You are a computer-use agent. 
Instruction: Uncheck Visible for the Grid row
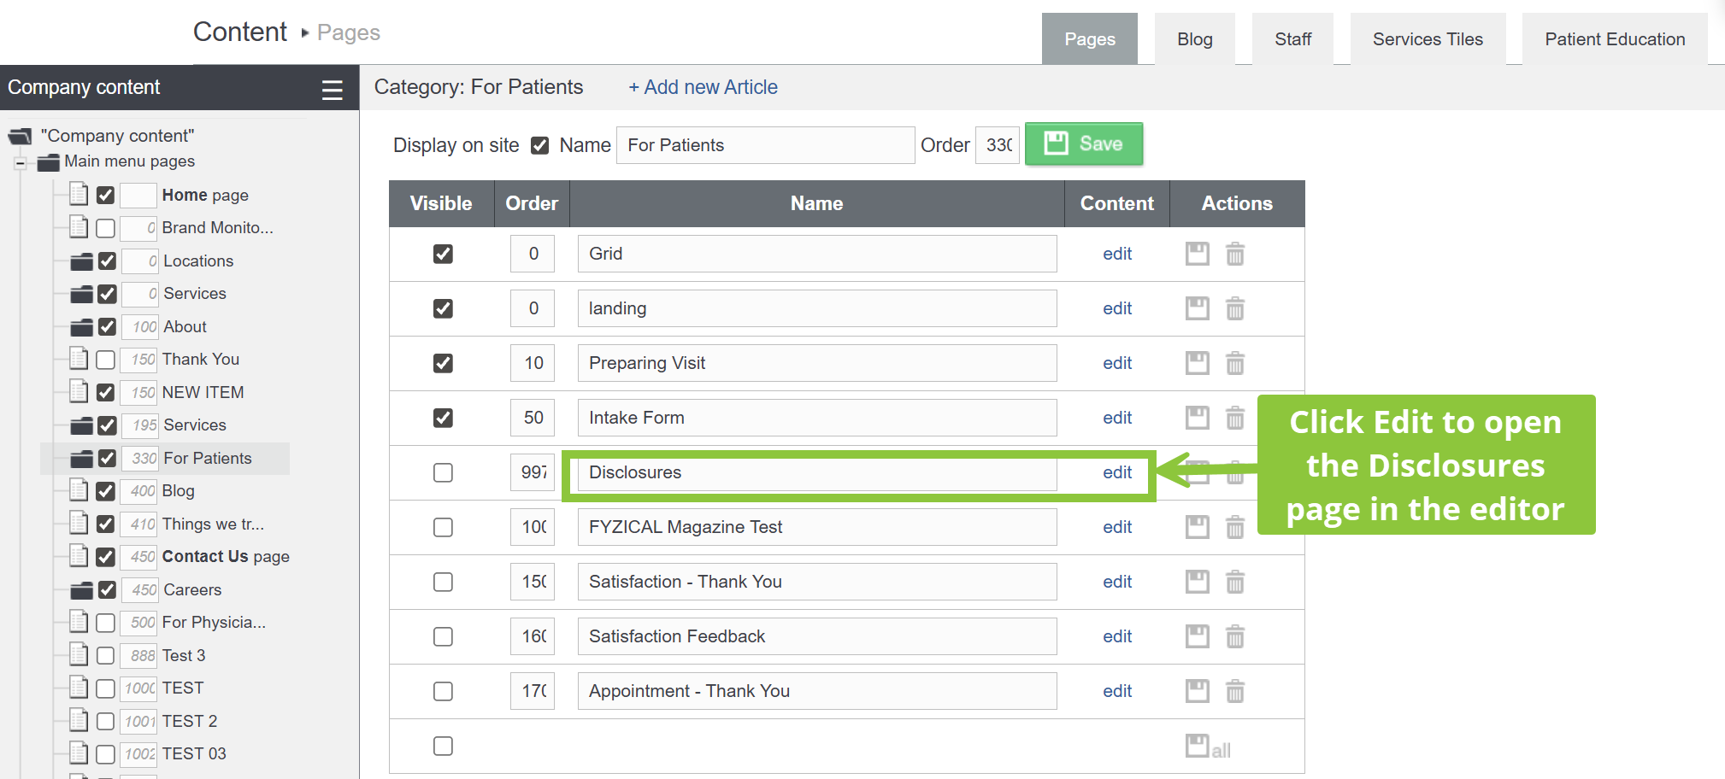[443, 254]
